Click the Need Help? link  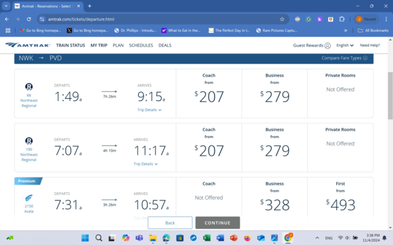click(370, 45)
